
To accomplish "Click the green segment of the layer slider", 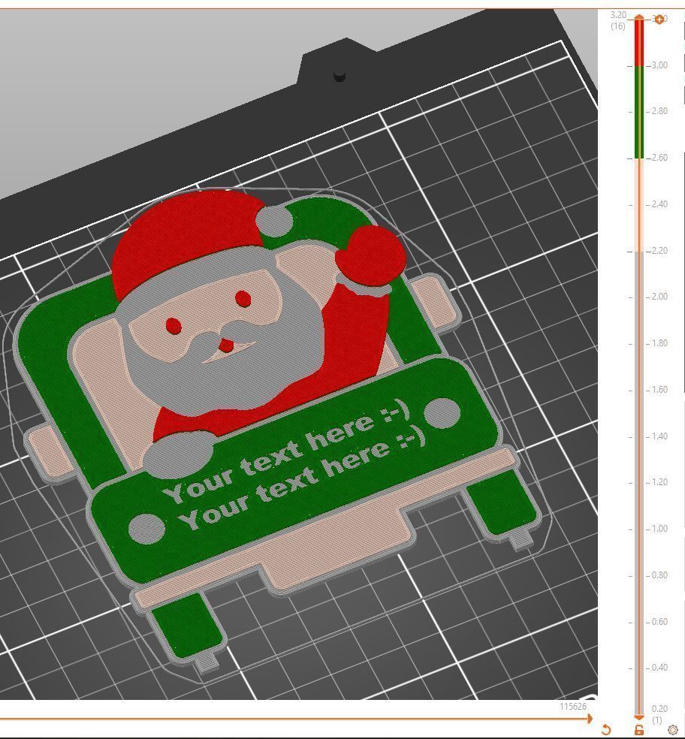I will pyautogui.click(x=638, y=112).
